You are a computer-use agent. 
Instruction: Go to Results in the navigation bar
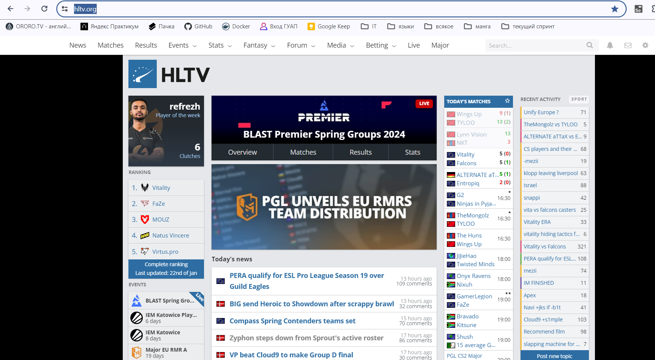tap(146, 45)
